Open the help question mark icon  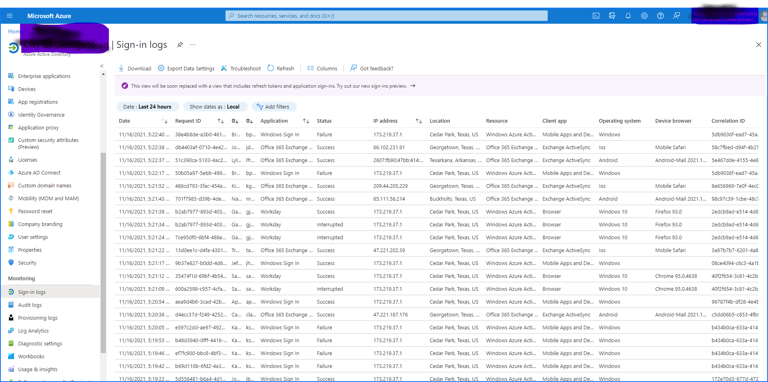pyautogui.click(x=660, y=16)
